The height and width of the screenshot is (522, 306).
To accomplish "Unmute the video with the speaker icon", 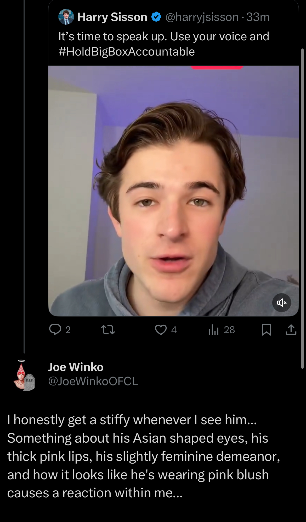I will tap(282, 303).
